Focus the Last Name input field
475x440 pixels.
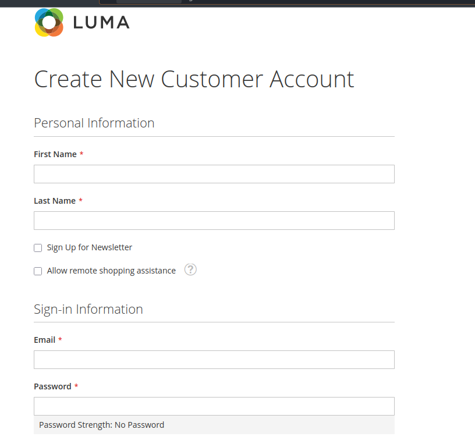214,221
